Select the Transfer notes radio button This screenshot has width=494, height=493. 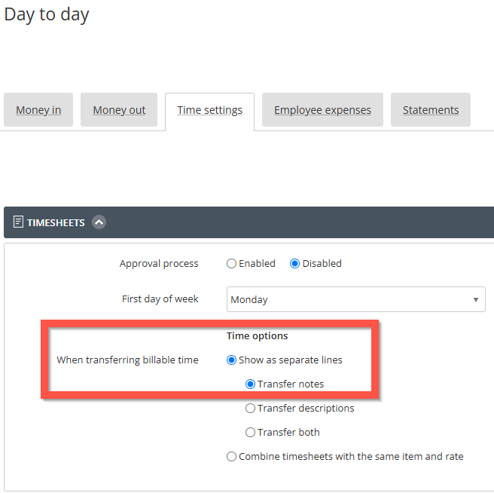click(x=251, y=384)
